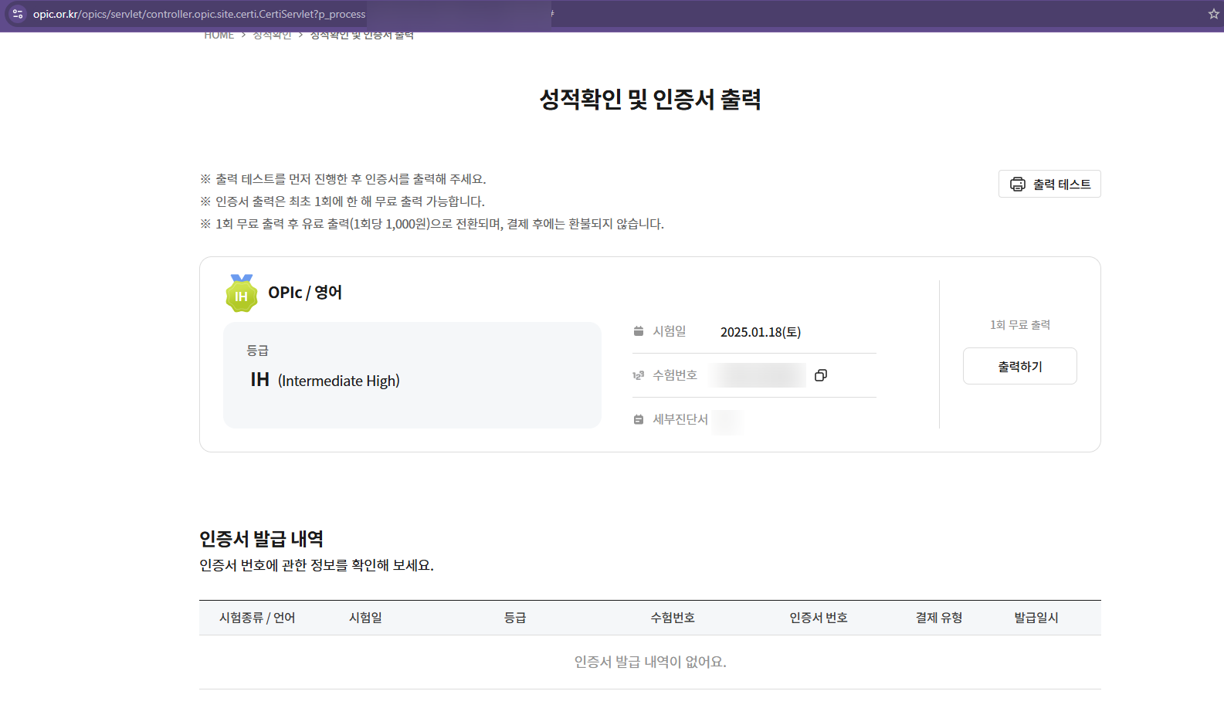Select the exam date 2025.01.18(토)
Screen dimensions: 1224x725
point(761,332)
